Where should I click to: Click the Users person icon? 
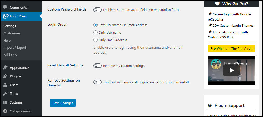point(5,85)
